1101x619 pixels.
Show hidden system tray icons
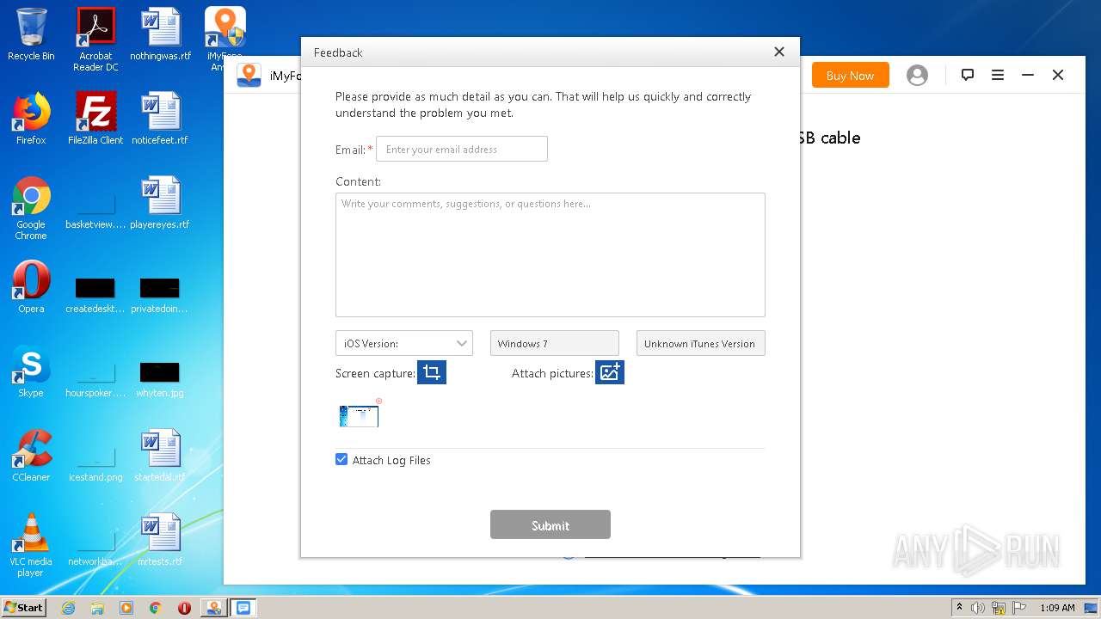959,608
